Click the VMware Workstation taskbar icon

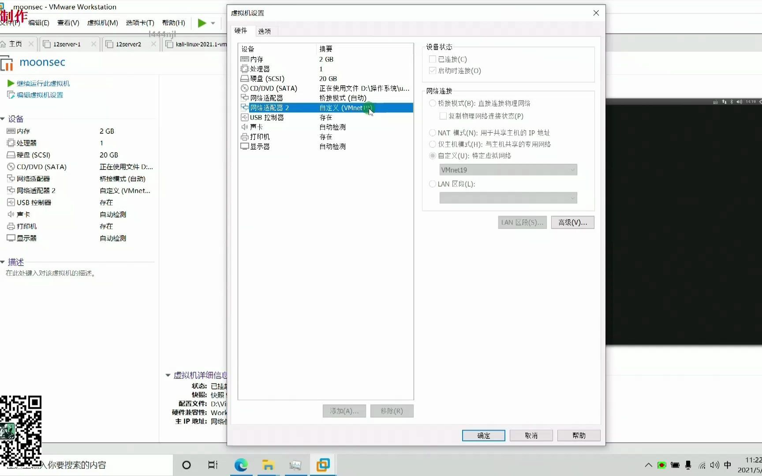[323, 465]
